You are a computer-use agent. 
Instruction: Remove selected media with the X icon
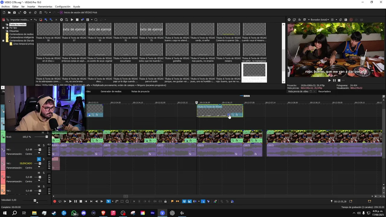click(56, 20)
